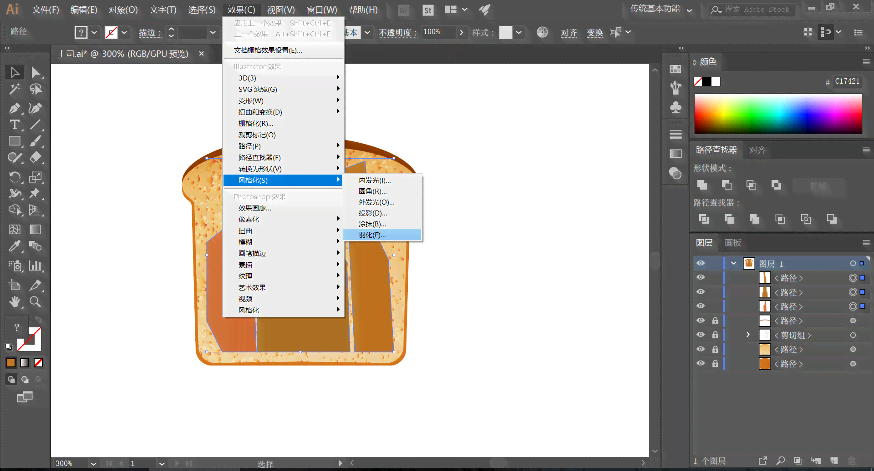The width and height of the screenshot is (874, 471).
Task: Select the Gradient tool
Action: [x=36, y=230]
